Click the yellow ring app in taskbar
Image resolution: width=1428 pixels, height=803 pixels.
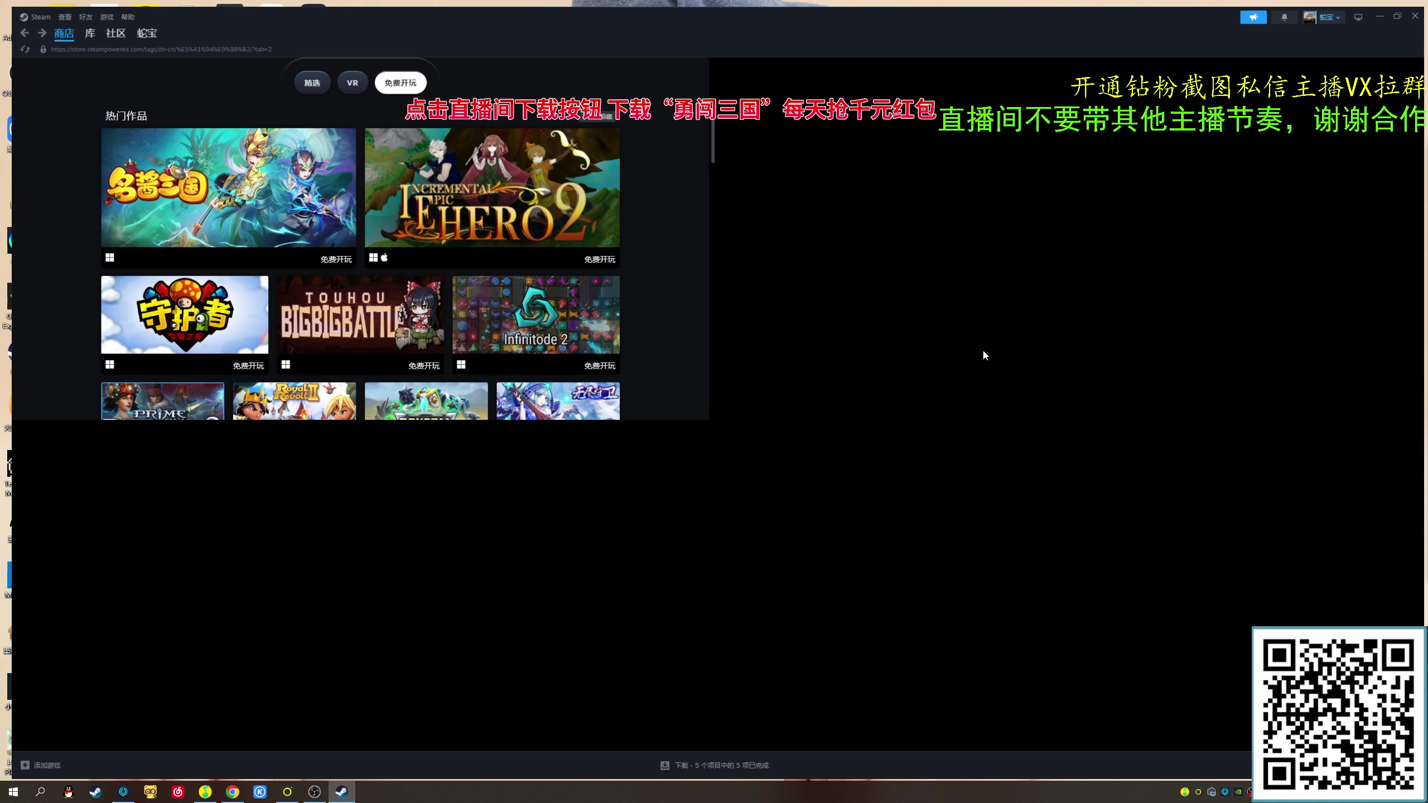click(287, 792)
